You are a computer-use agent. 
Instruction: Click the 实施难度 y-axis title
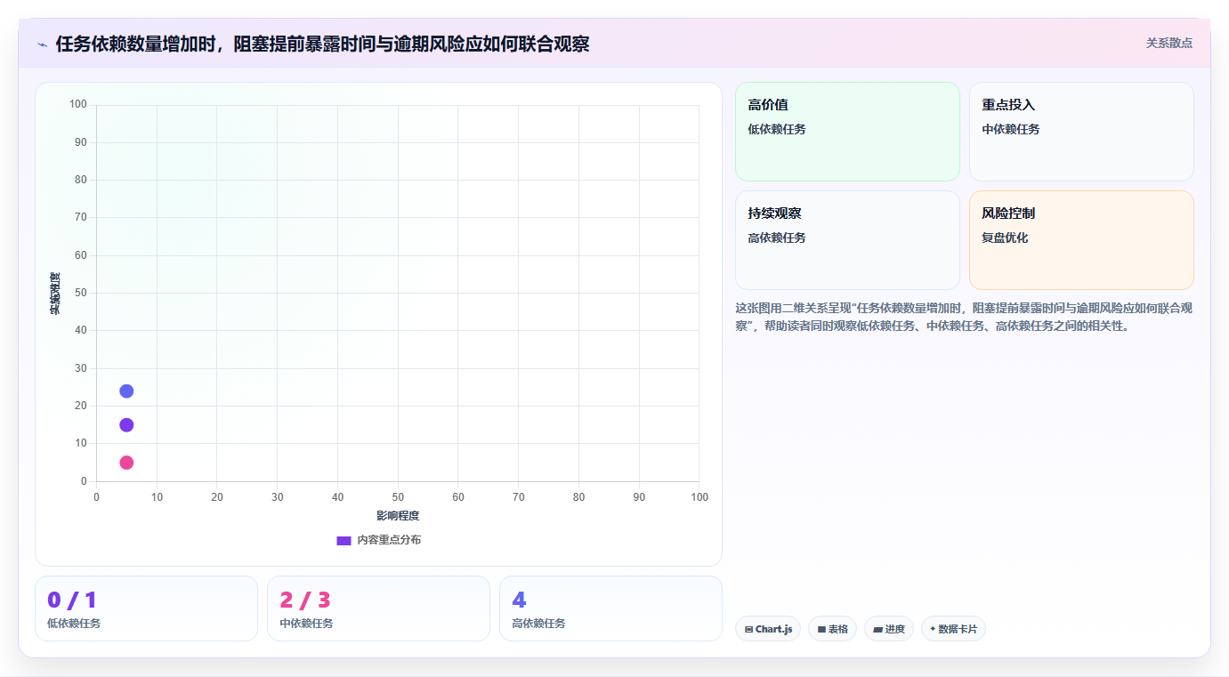click(55, 294)
